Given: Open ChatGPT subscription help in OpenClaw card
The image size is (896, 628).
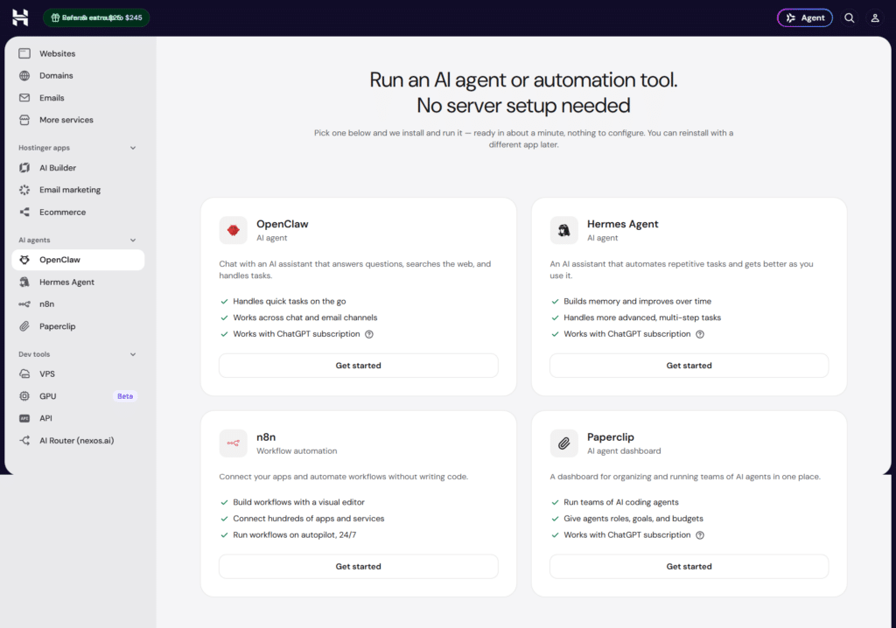Looking at the screenshot, I should pyautogui.click(x=369, y=334).
